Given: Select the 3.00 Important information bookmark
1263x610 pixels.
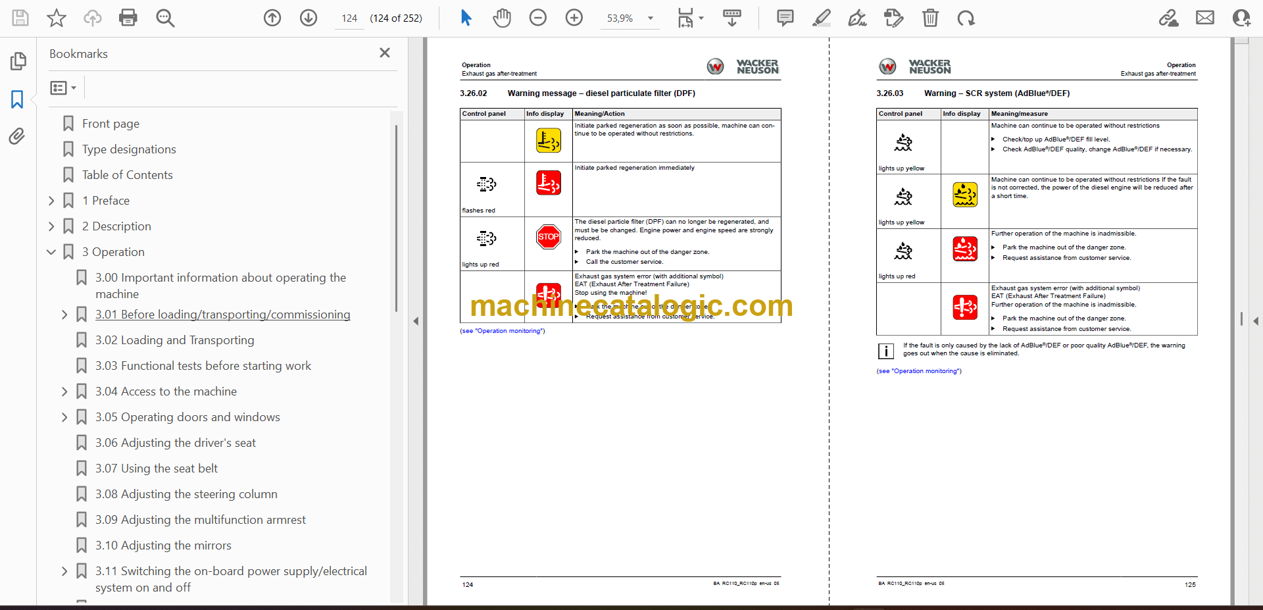Looking at the screenshot, I should coord(220,286).
